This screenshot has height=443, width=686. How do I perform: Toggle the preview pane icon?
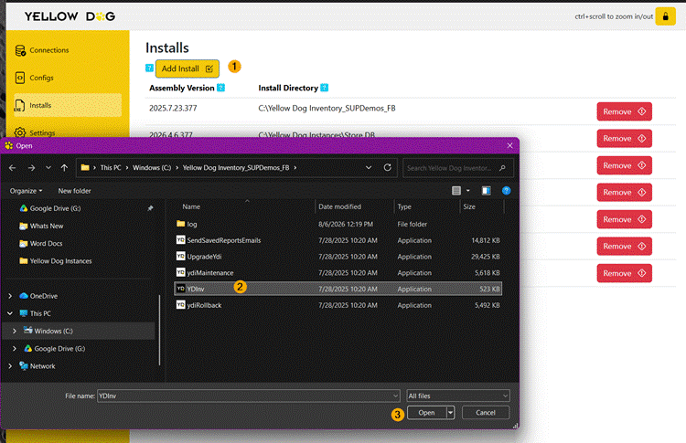486,191
